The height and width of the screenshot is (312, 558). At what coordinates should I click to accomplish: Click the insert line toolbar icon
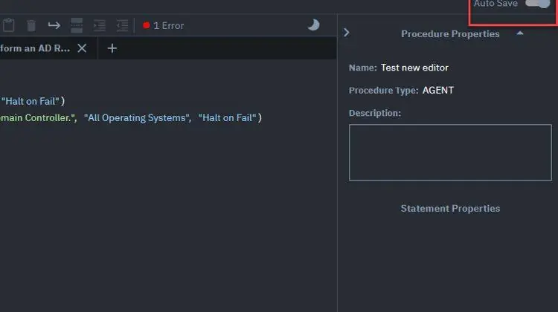coord(77,25)
